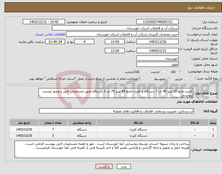The image size is (222, 174).
Task: Click date 1403/12/30 in row 1
Action: (x=24, y=129)
